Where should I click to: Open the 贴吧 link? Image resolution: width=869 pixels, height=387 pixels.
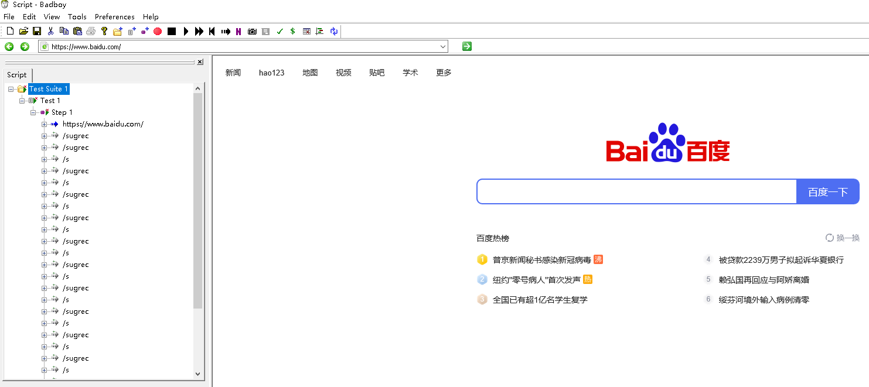click(377, 73)
